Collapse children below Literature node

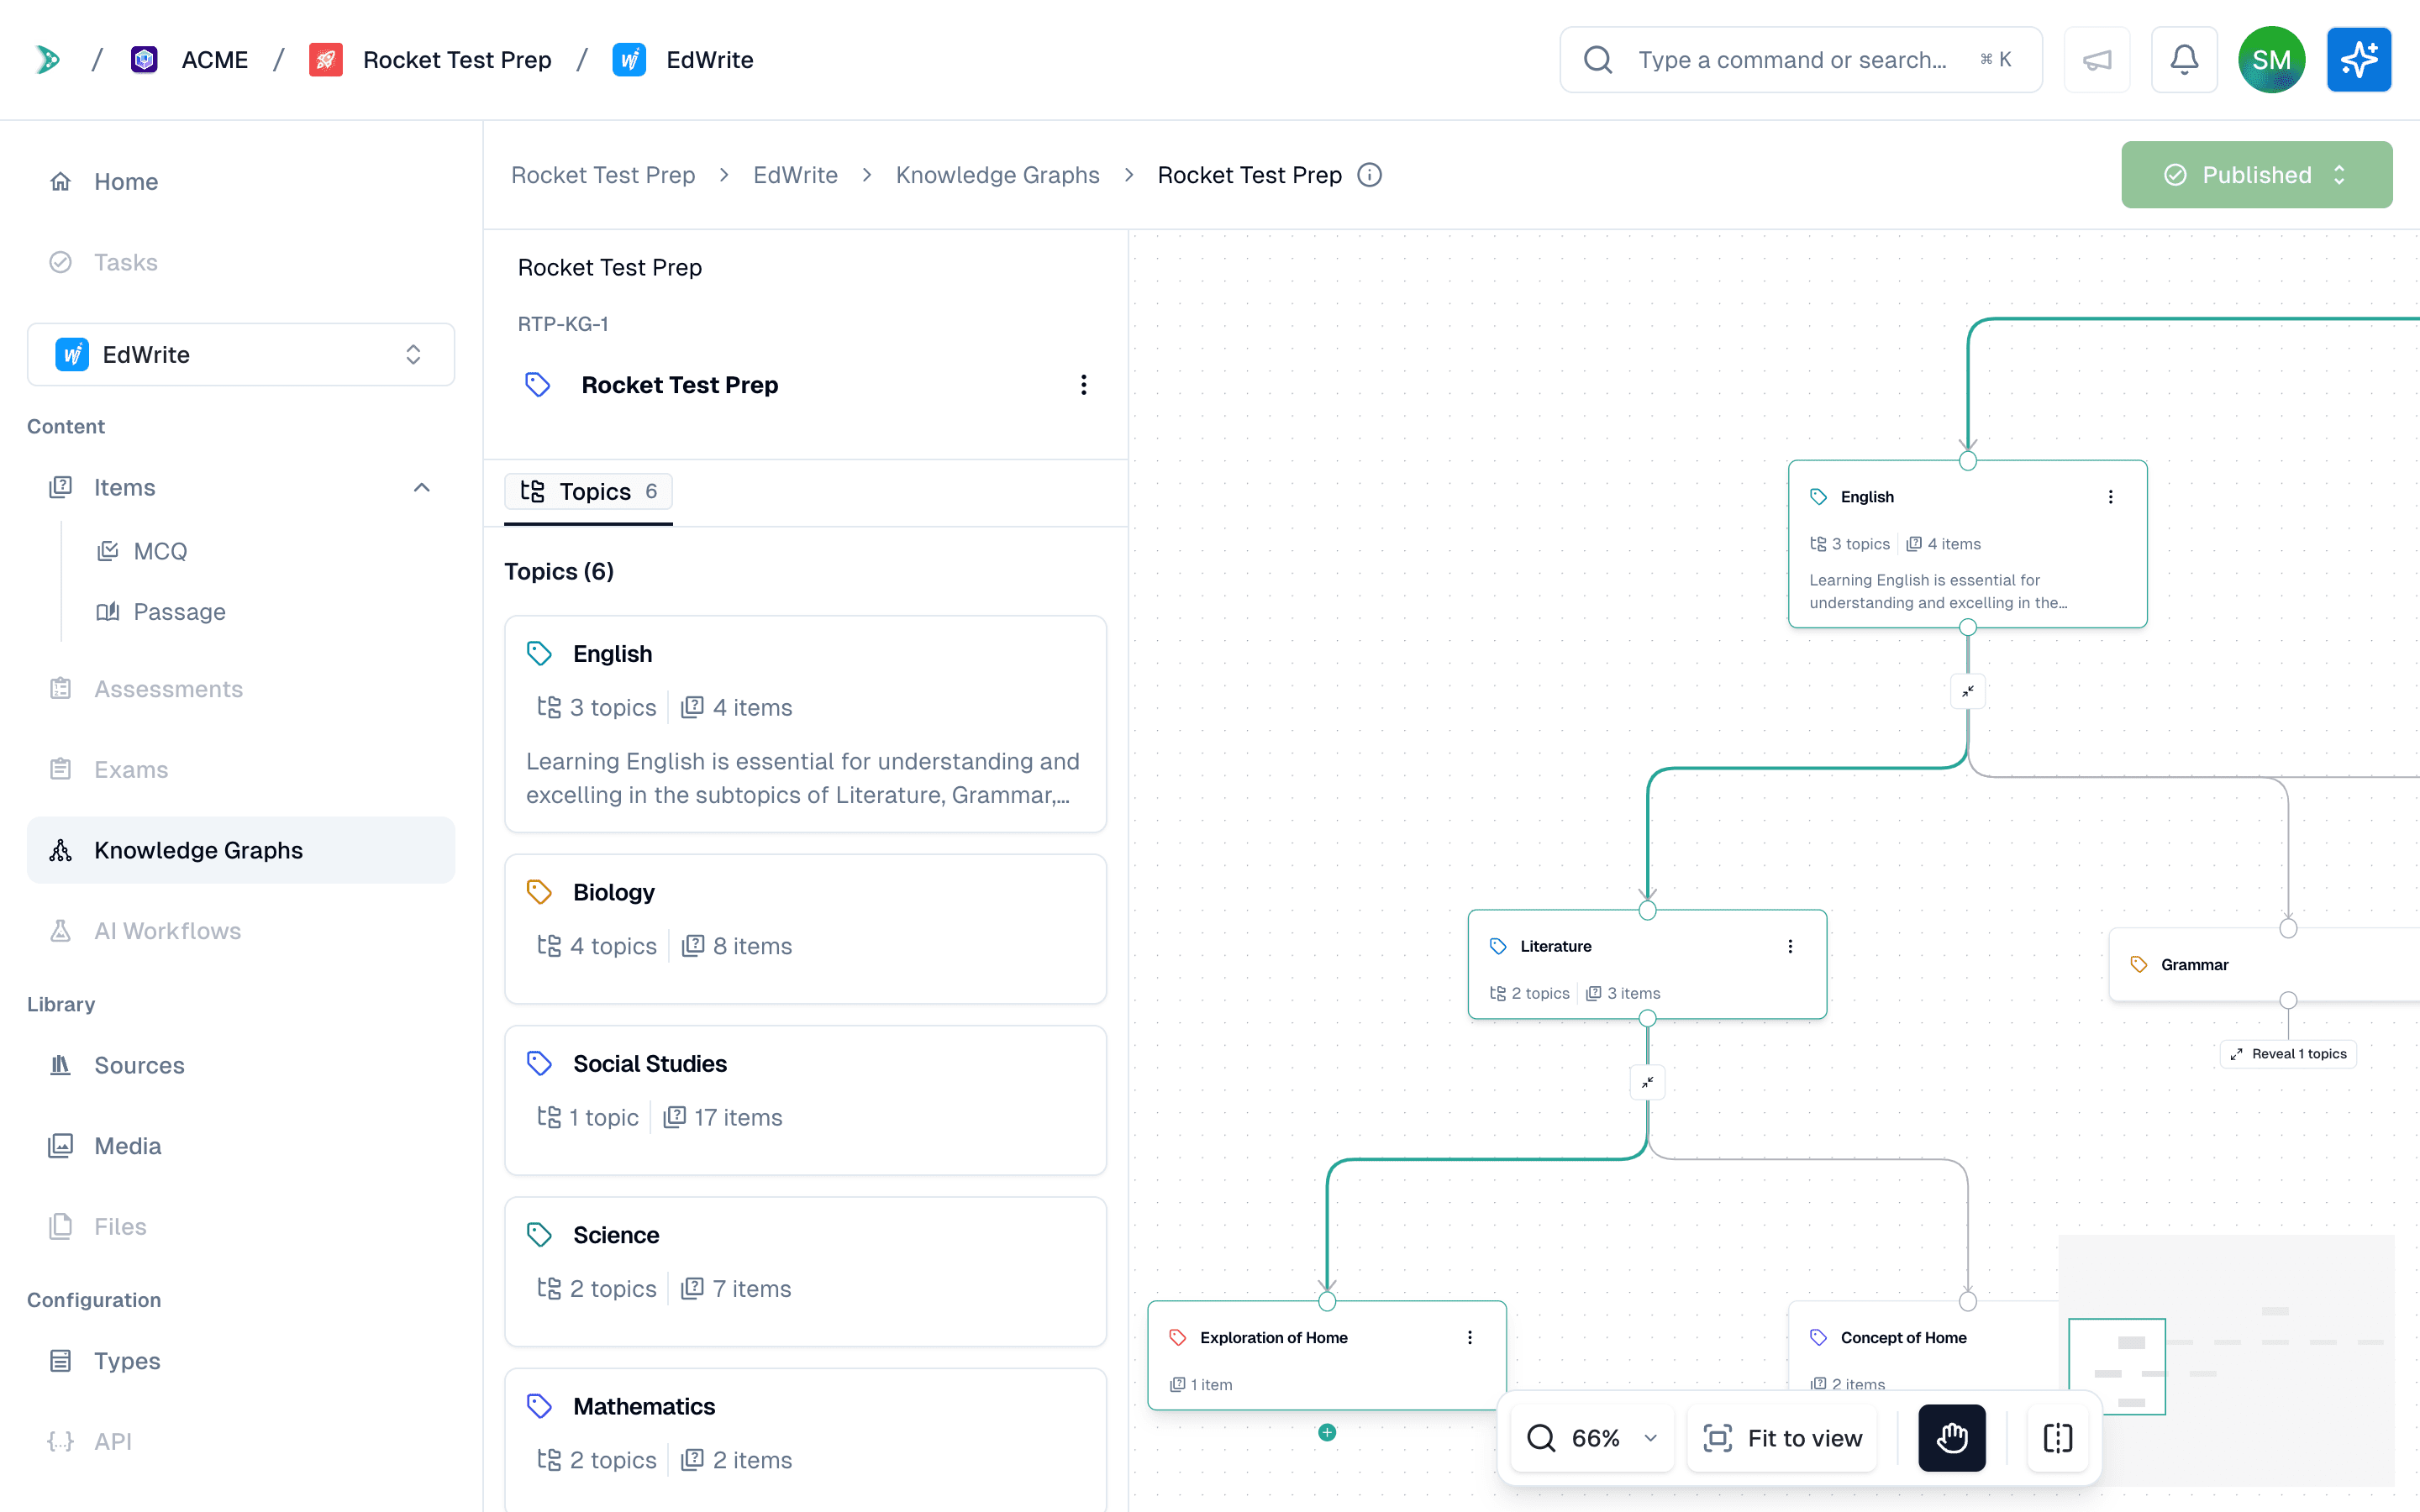pyautogui.click(x=1647, y=1082)
